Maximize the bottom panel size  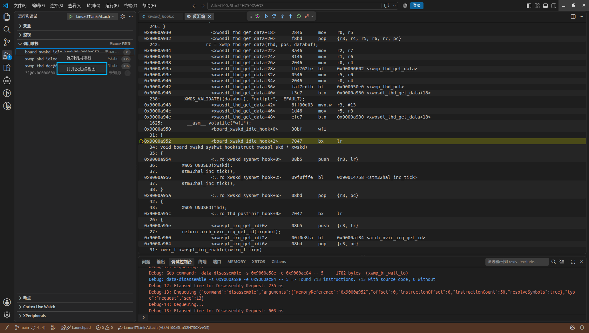[x=573, y=262]
